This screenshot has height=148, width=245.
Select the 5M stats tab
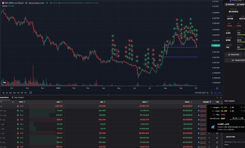click(229, 25)
